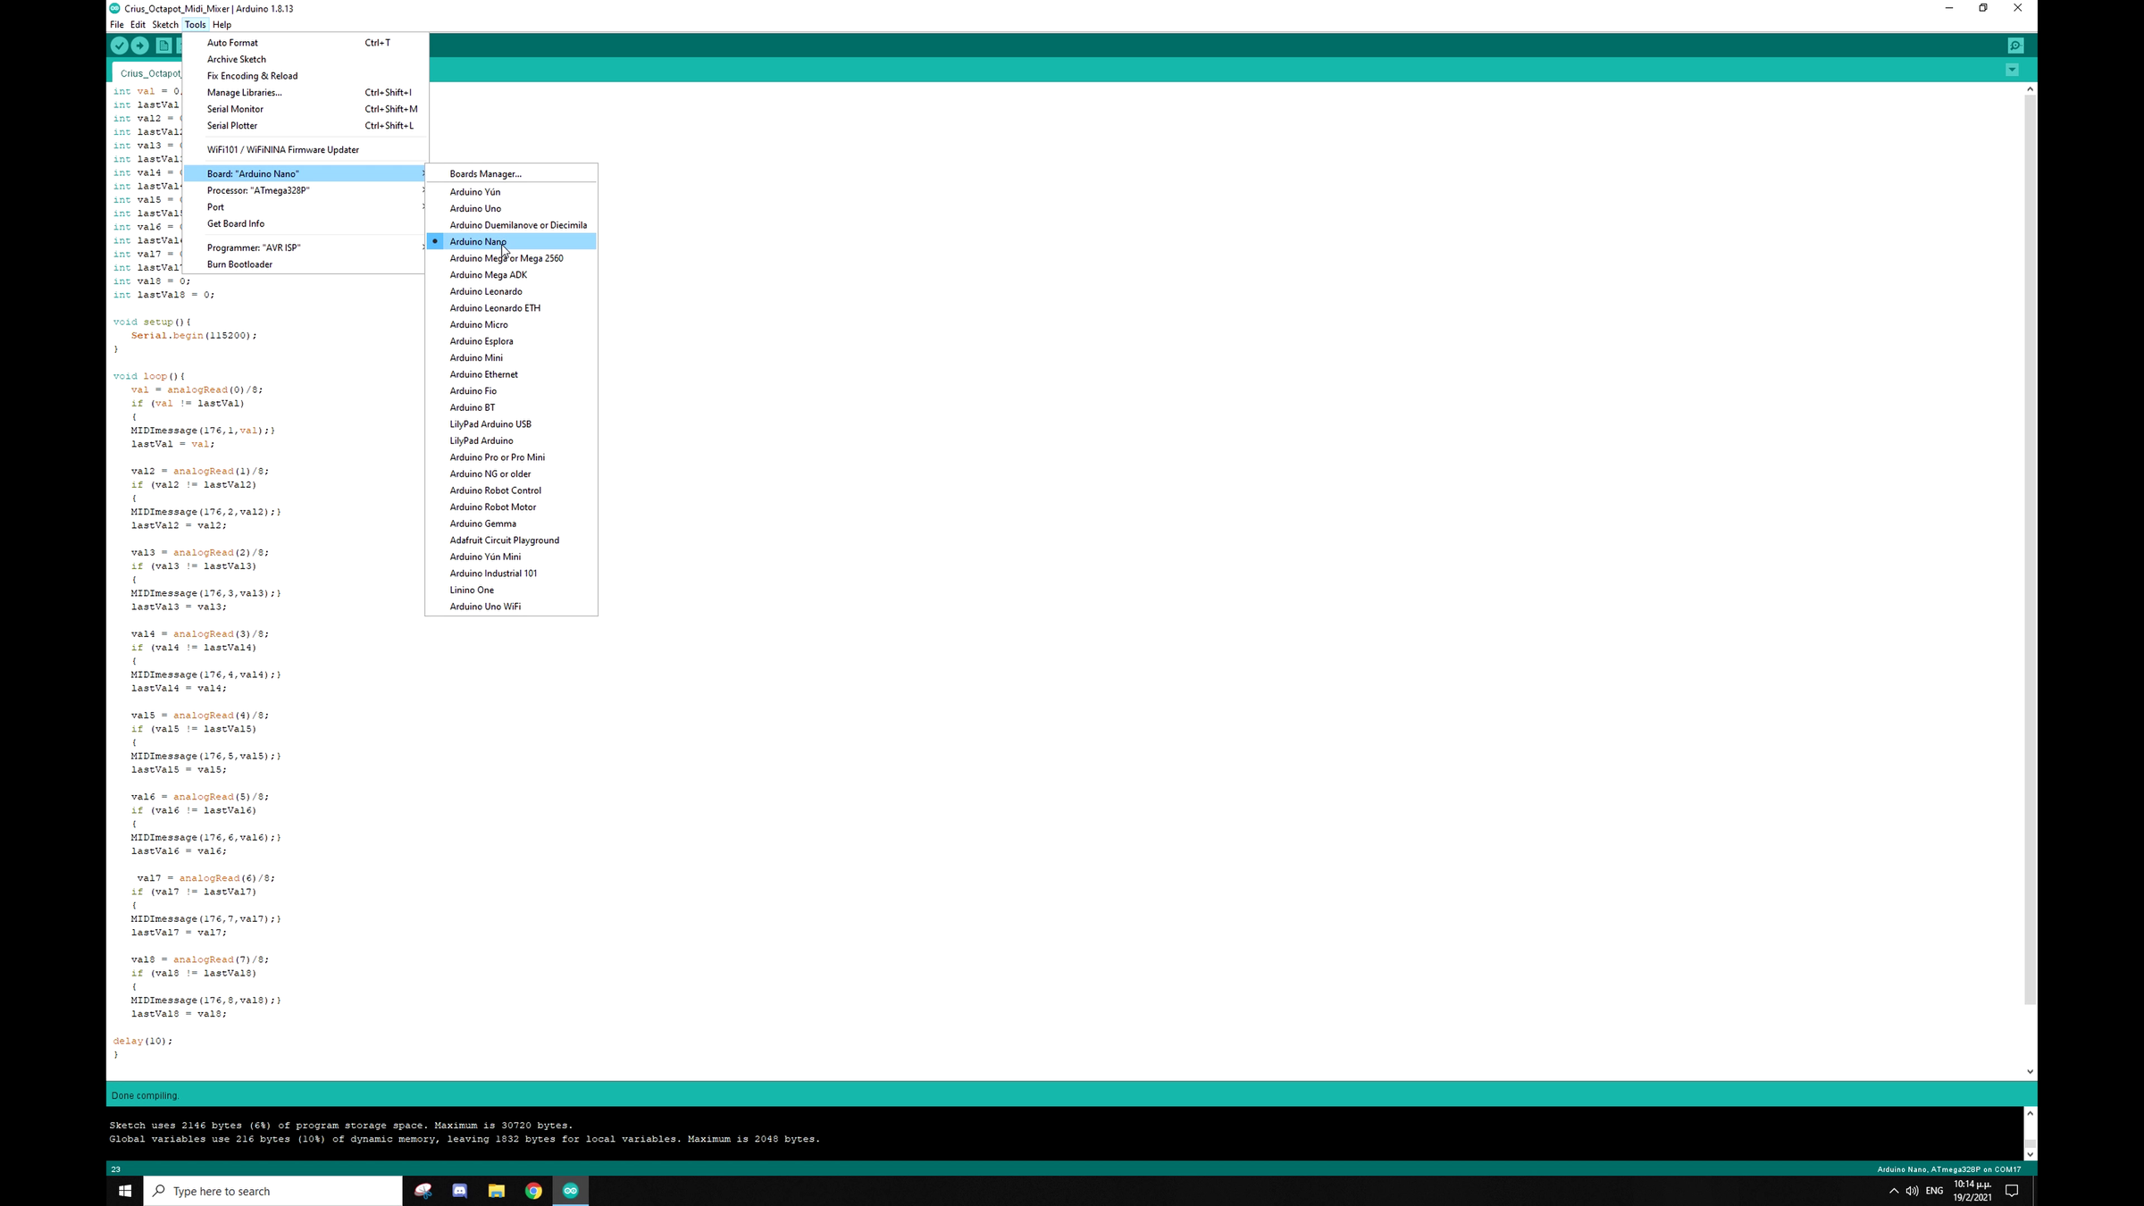Open the tab options dropdown arrow
Screen dimensions: 2144x1206
[2012, 70]
